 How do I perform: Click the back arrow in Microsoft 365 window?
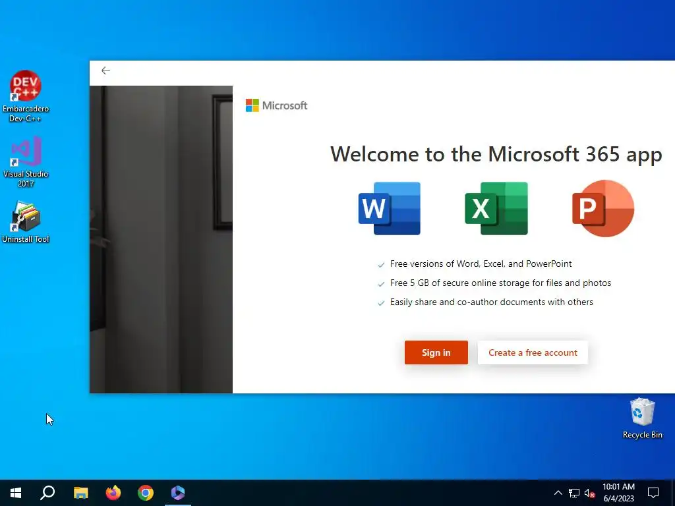tap(105, 70)
